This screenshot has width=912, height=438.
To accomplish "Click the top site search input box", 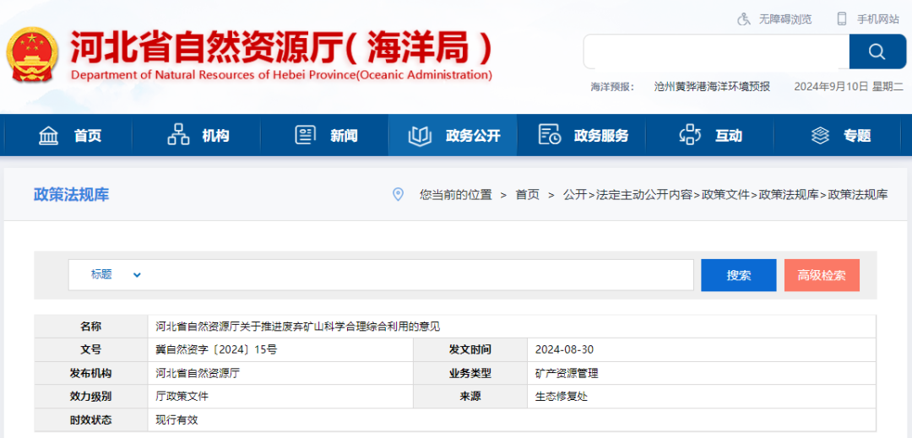I will [x=716, y=52].
